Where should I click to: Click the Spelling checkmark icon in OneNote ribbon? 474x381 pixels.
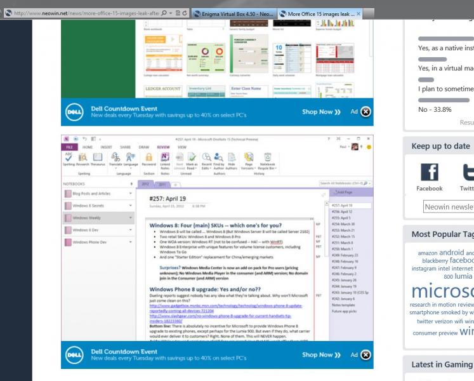pyautogui.click(x=69, y=157)
